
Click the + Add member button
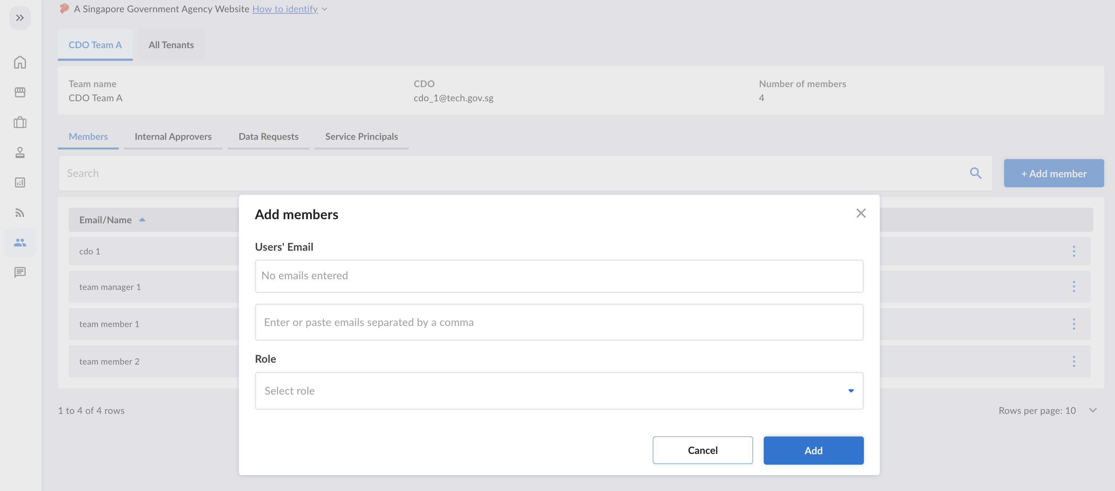[x=1053, y=173]
